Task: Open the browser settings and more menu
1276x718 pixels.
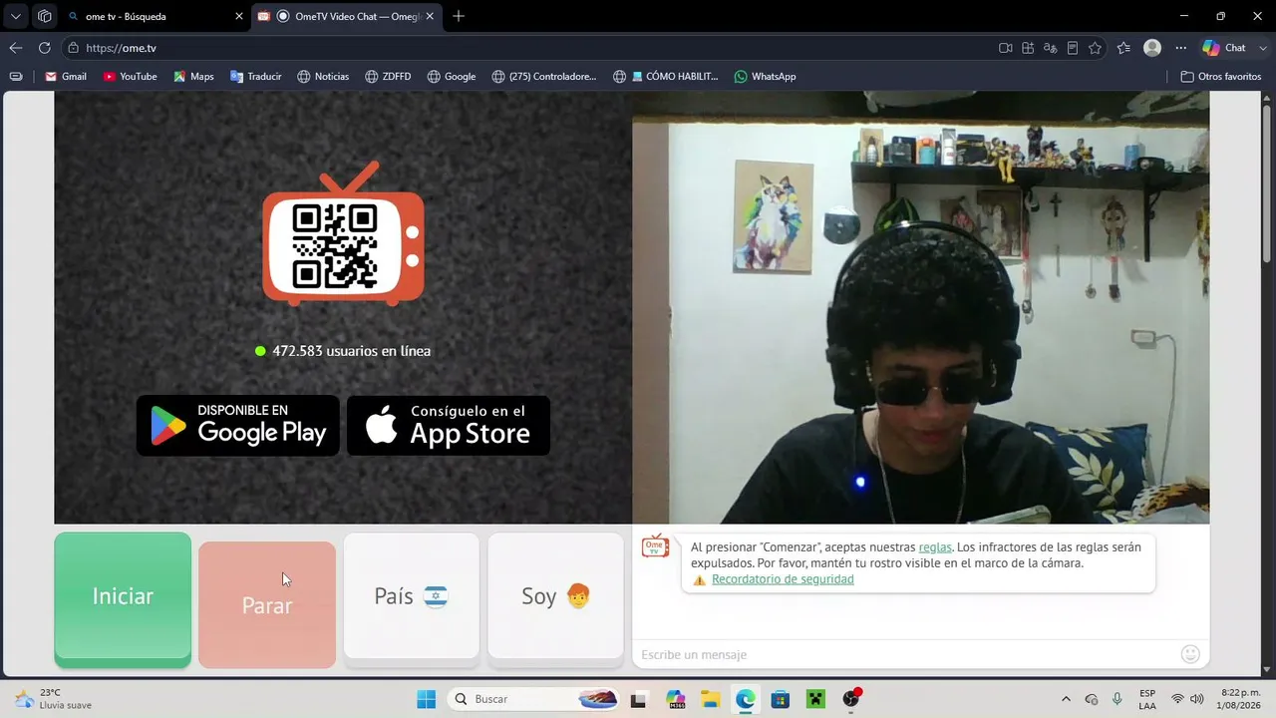Action: click(x=1181, y=48)
